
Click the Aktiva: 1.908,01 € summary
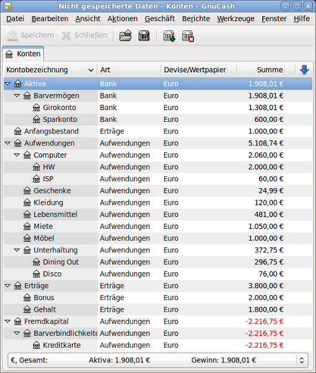[120, 361]
